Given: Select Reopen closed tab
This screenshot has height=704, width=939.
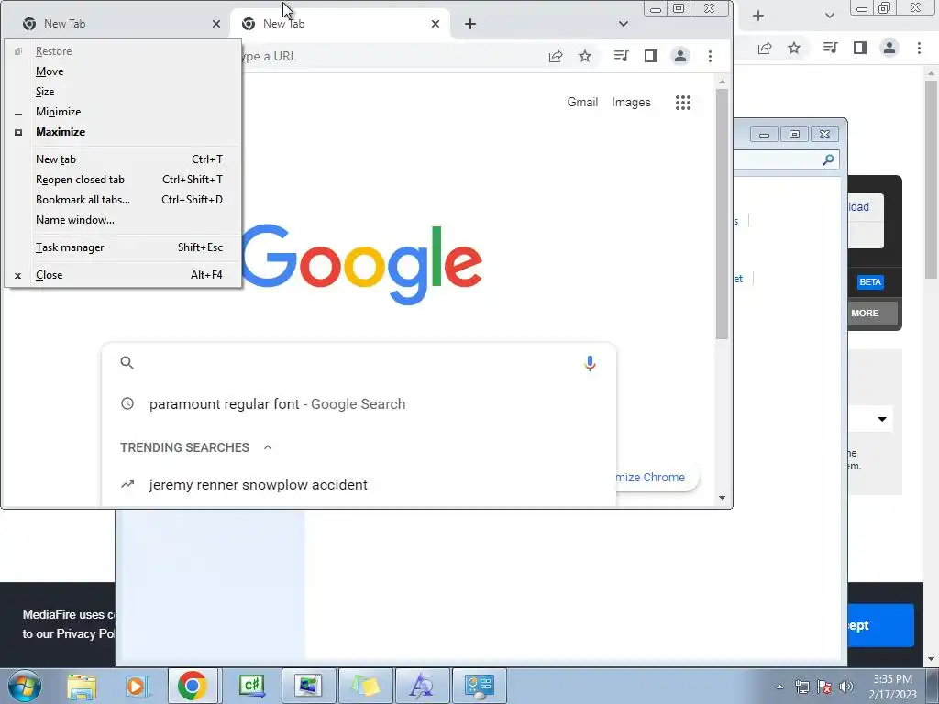Looking at the screenshot, I should coord(123,180).
